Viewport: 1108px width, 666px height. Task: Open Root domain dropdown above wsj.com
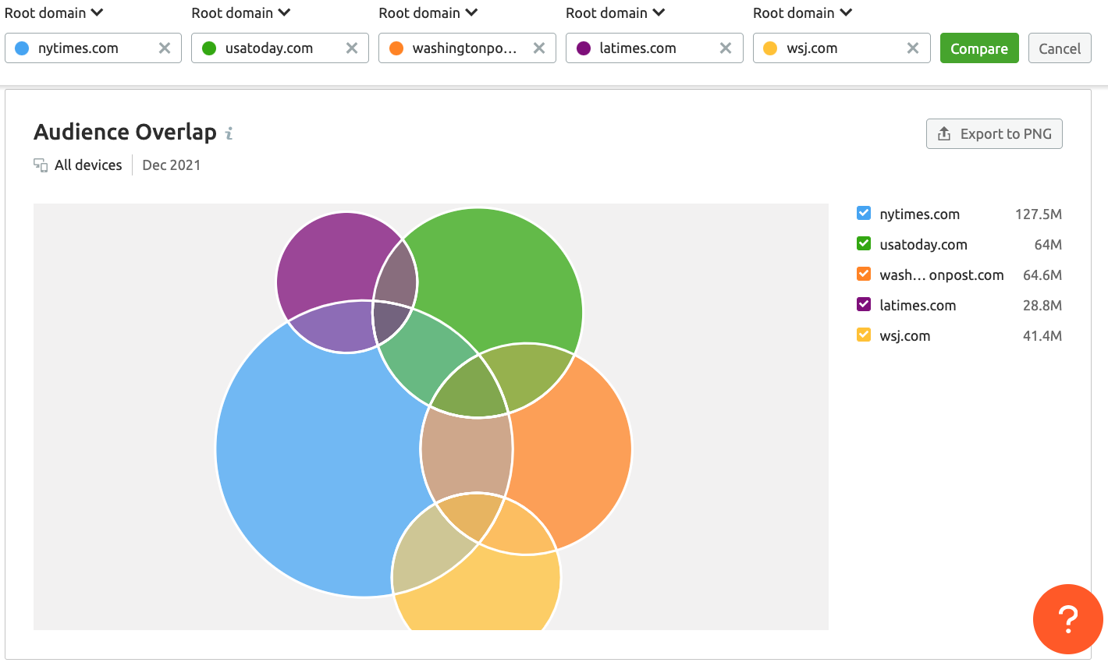(803, 12)
